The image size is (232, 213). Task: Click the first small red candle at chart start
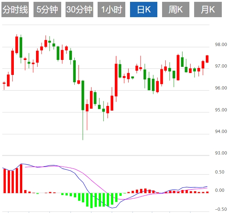tap(4, 83)
